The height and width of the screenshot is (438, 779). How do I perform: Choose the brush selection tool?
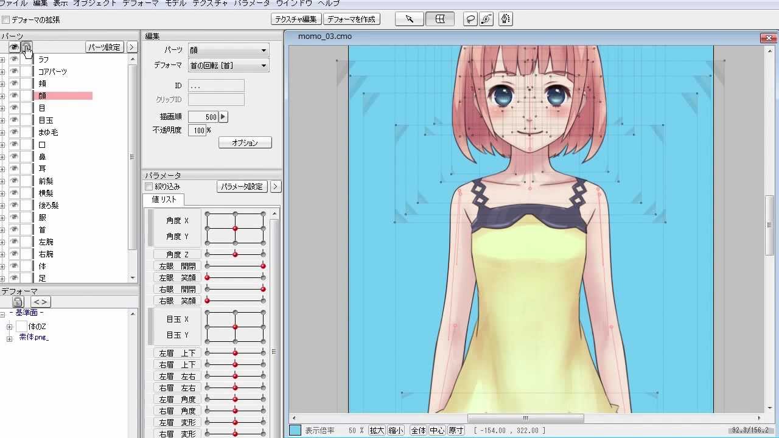tap(486, 19)
